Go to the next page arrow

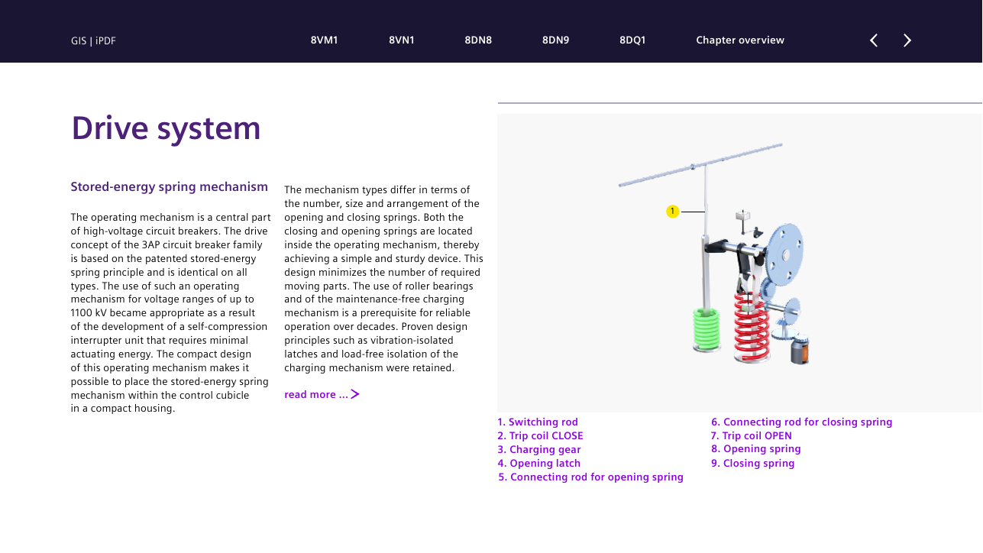[x=907, y=40]
